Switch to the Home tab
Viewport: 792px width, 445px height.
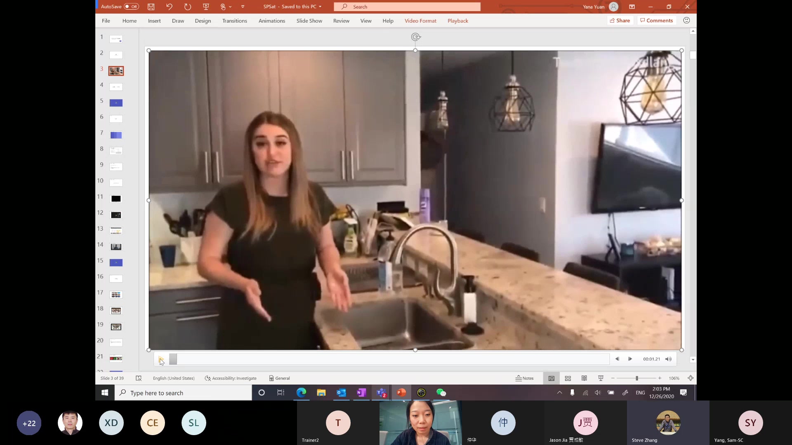tap(130, 21)
